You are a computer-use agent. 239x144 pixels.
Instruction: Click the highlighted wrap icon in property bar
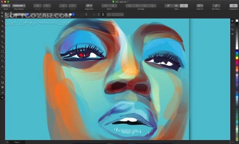(x=103, y=15)
